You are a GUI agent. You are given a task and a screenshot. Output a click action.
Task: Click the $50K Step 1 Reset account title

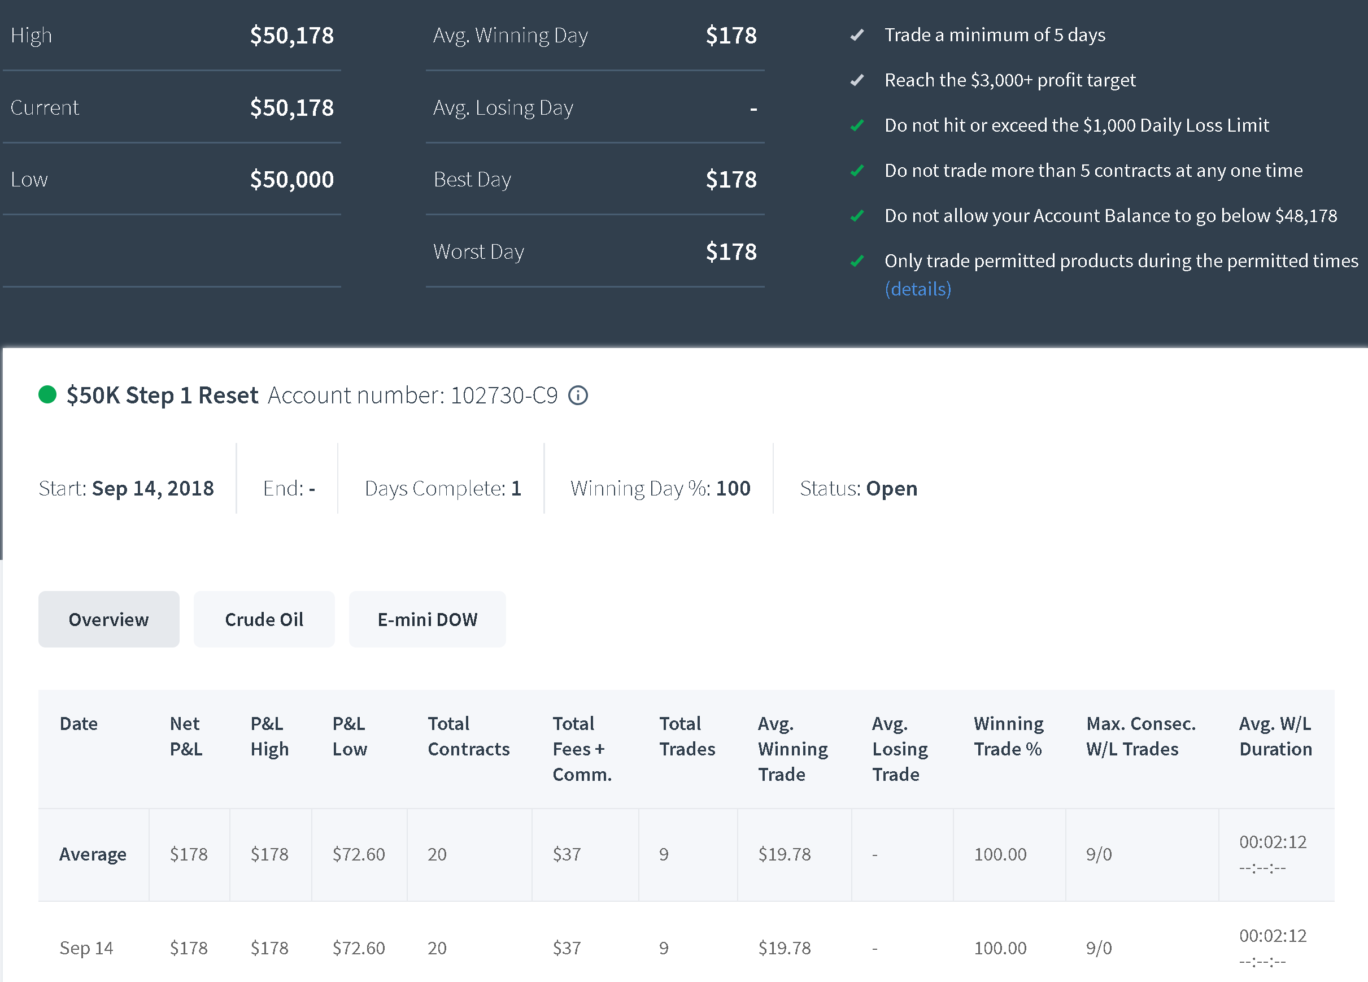[162, 396]
